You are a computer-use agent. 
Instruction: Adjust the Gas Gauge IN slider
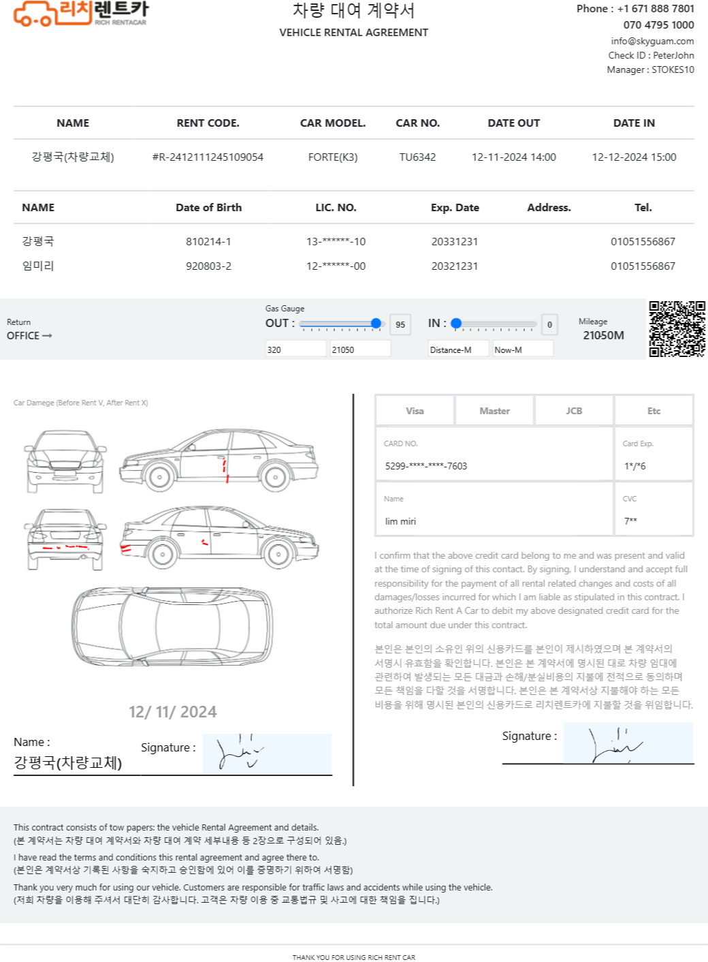[x=457, y=324]
